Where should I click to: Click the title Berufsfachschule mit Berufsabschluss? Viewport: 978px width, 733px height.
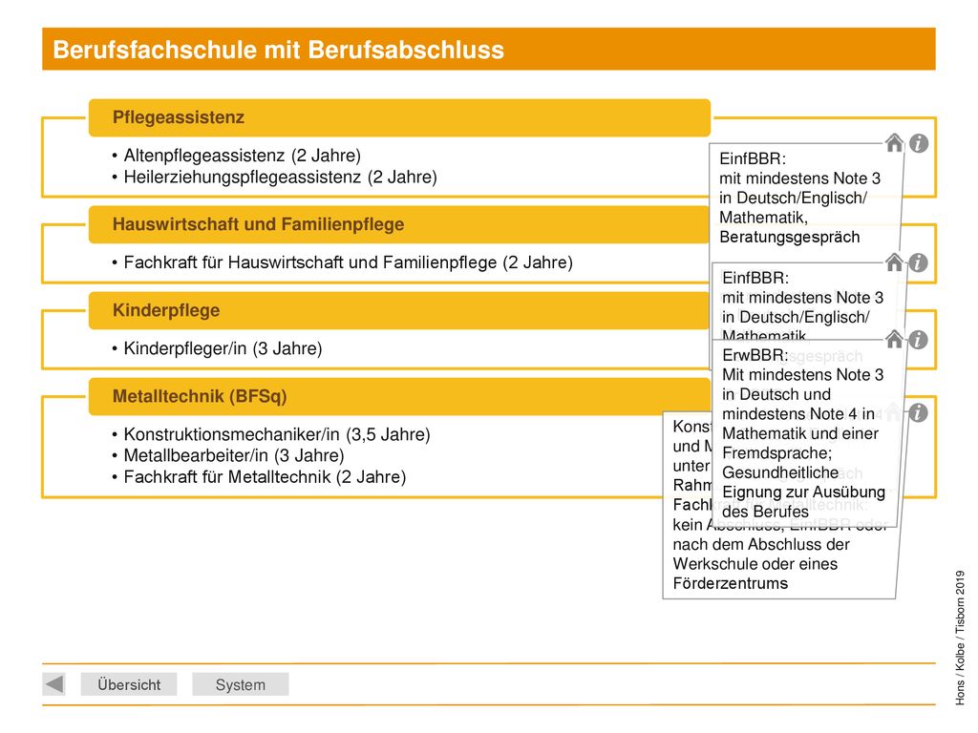pos(278,50)
